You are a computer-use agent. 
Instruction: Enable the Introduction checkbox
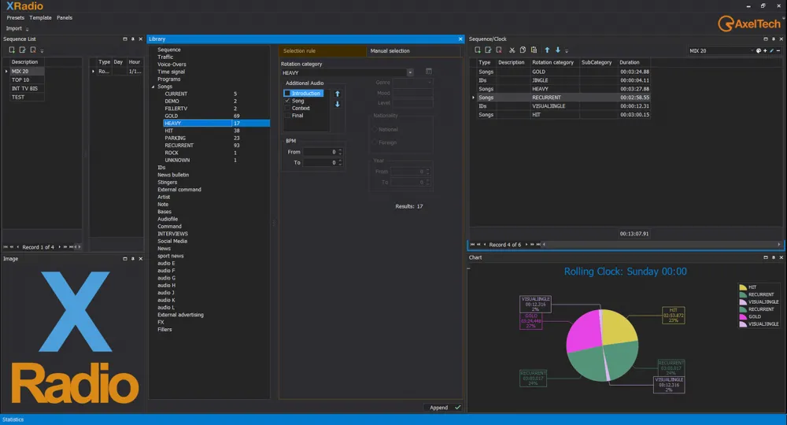click(288, 94)
